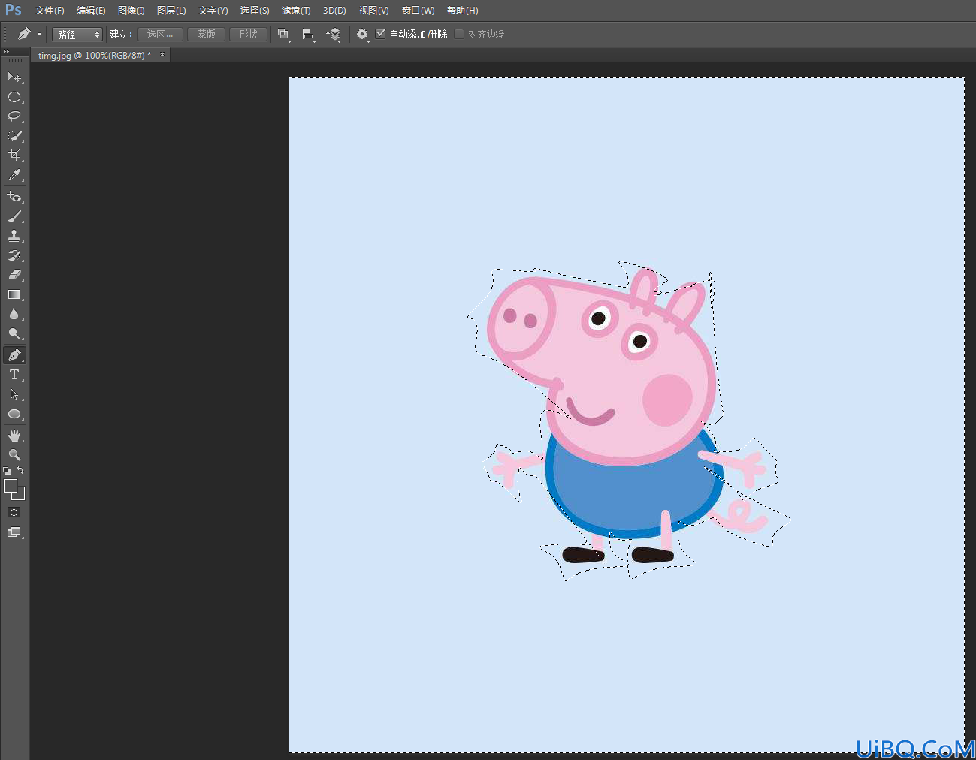The height and width of the screenshot is (760, 976).
Task: Set the background color swatch
Action: (21, 496)
